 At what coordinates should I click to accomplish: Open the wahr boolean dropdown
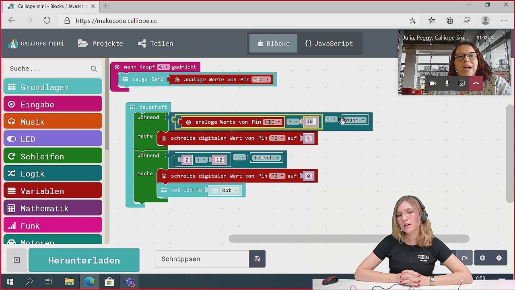pos(354,120)
